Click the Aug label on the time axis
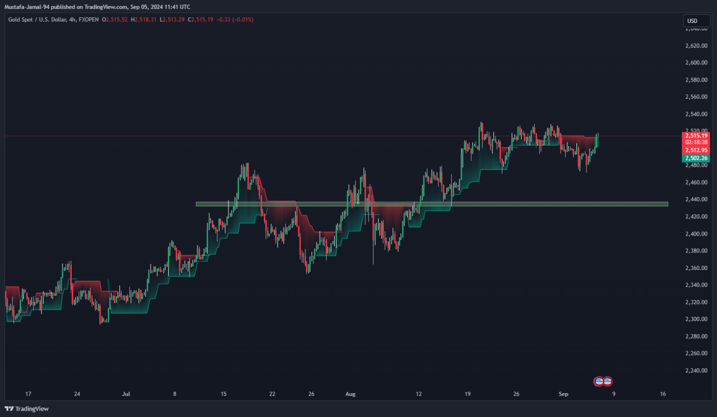 (x=350, y=394)
